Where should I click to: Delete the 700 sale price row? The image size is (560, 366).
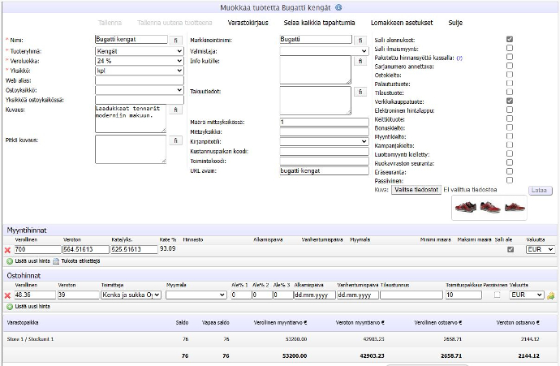tap(7, 250)
